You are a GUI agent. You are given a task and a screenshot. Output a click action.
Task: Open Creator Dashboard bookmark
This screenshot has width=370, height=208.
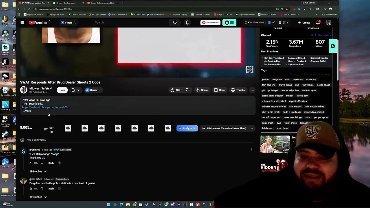click(77, 14)
